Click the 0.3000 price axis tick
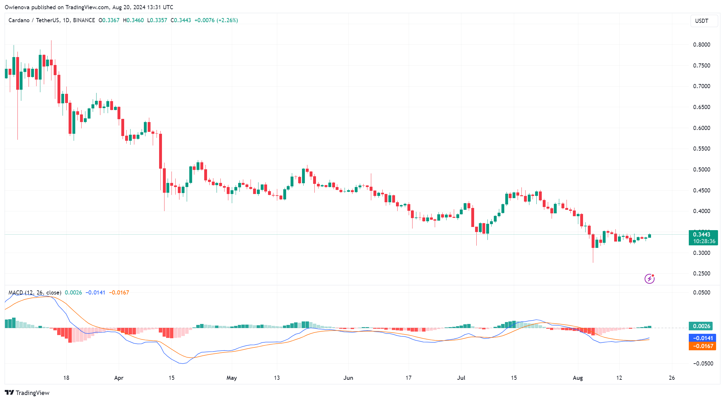The width and height of the screenshot is (725, 401). tap(702, 253)
